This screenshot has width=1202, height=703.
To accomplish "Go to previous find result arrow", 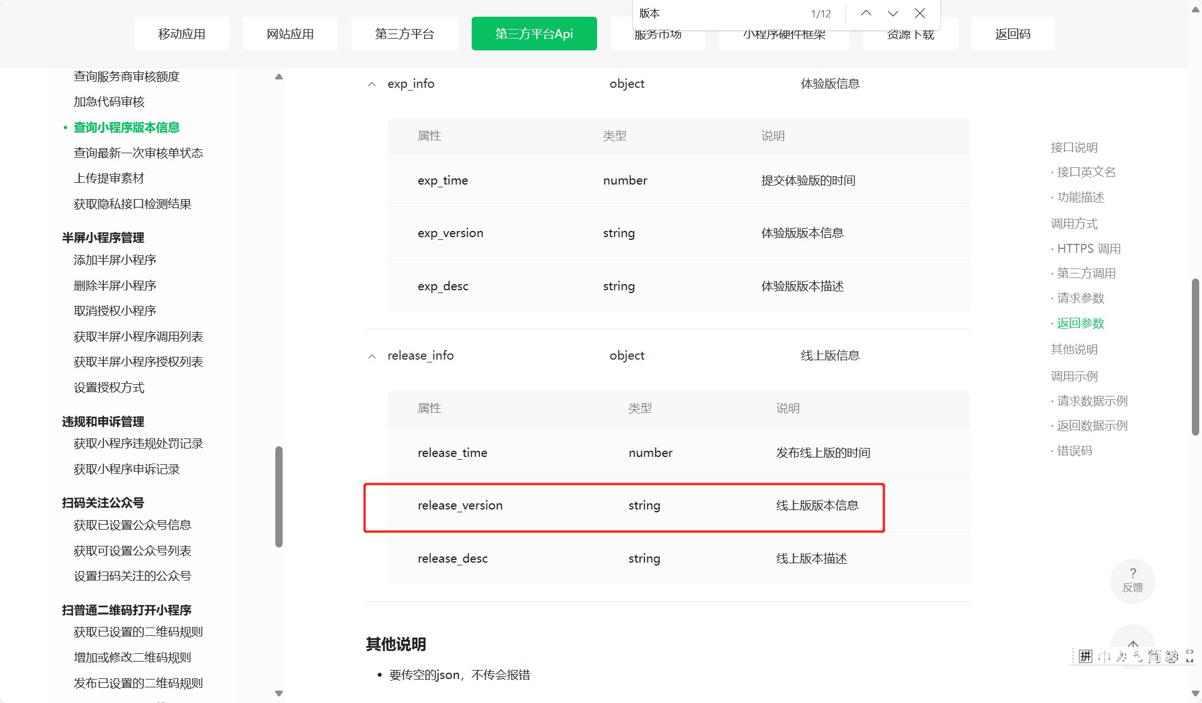I will click(x=866, y=13).
